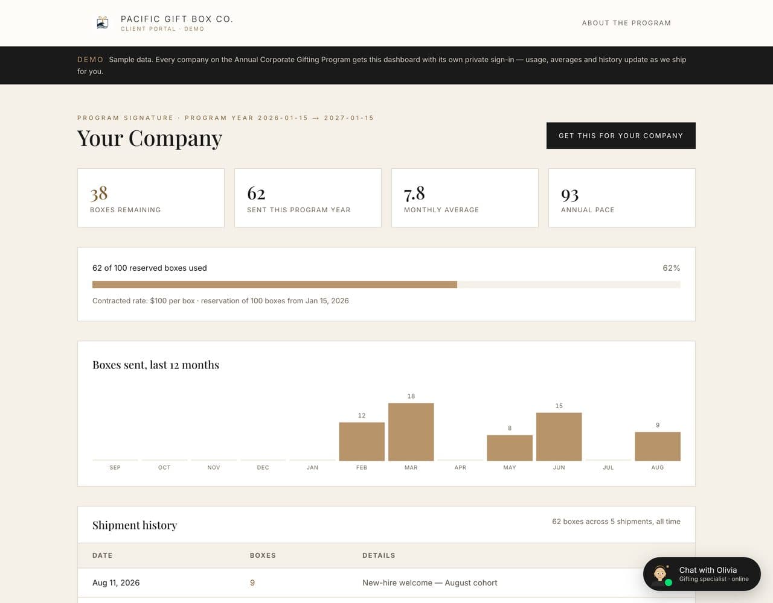Click the MAR bar showing 18 boxes
Image resolution: width=773 pixels, height=603 pixels.
pos(411,432)
